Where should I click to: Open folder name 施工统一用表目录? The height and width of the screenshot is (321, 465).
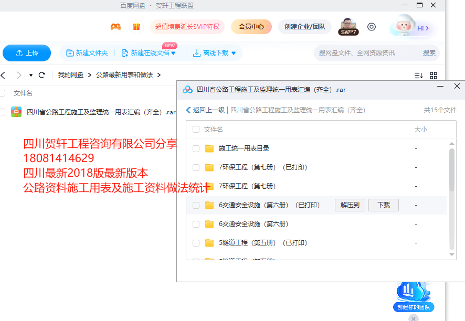tap(244, 148)
